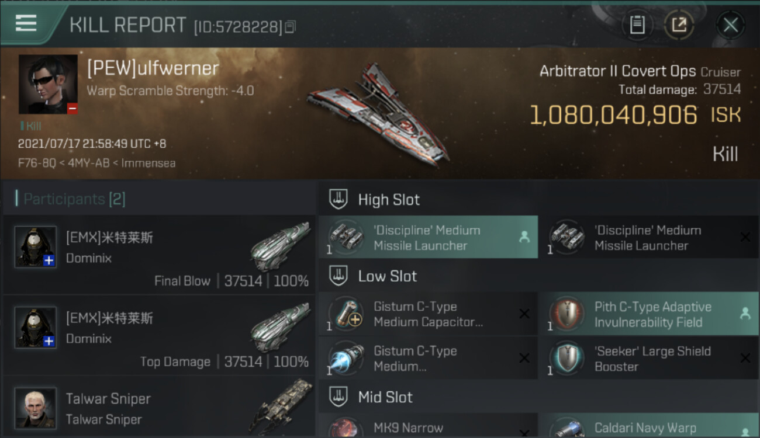This screenshot has width=760, height=438.
Task: Open the hamburger menu icon
Action: (26, 23)
